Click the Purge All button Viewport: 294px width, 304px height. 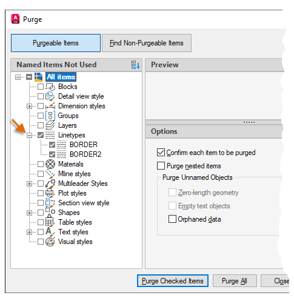(x=235, y=281)
